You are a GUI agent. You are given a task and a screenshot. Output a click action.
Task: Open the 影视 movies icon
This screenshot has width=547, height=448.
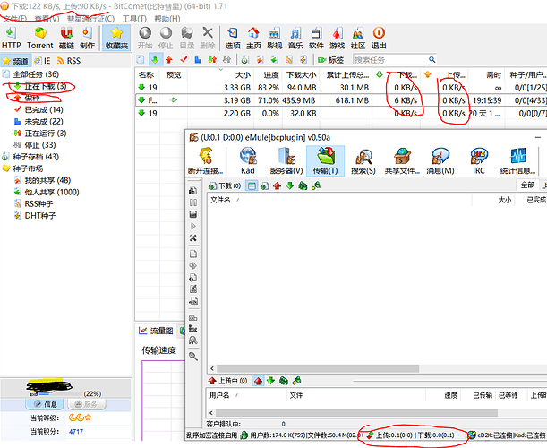coord(275,38)
